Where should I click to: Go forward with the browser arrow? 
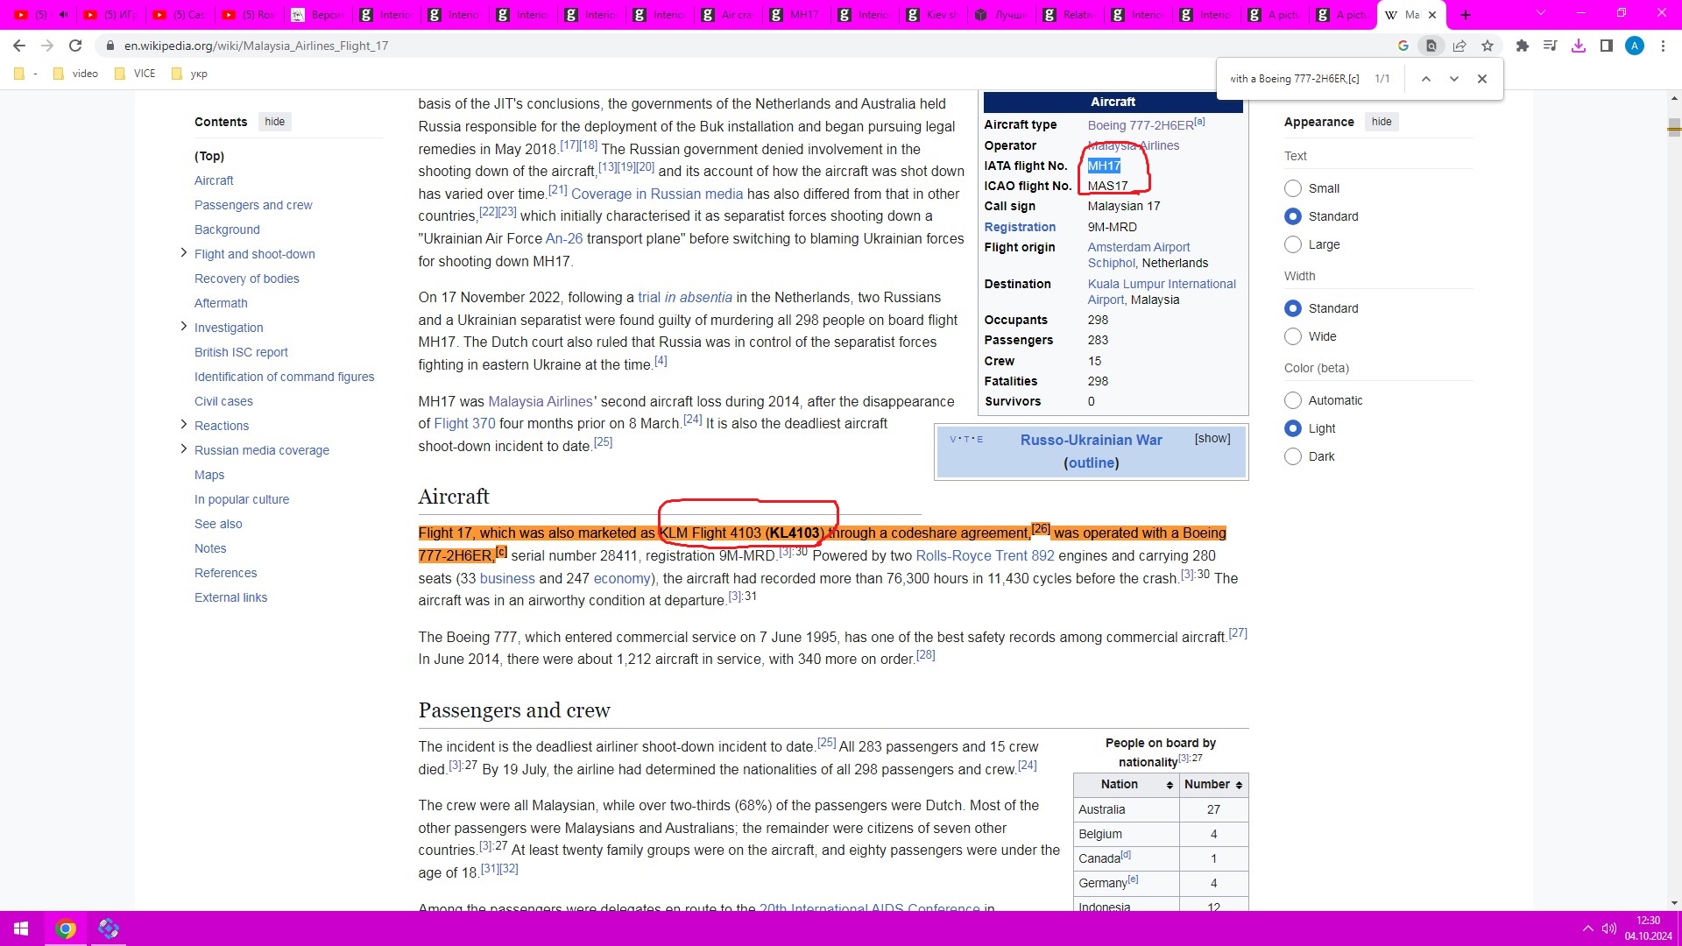[x=47, y=46]
